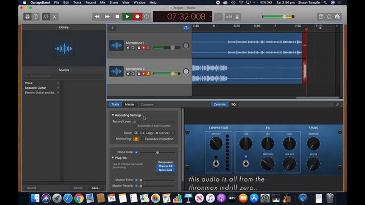Lock the Microphone 2 track

139,73
